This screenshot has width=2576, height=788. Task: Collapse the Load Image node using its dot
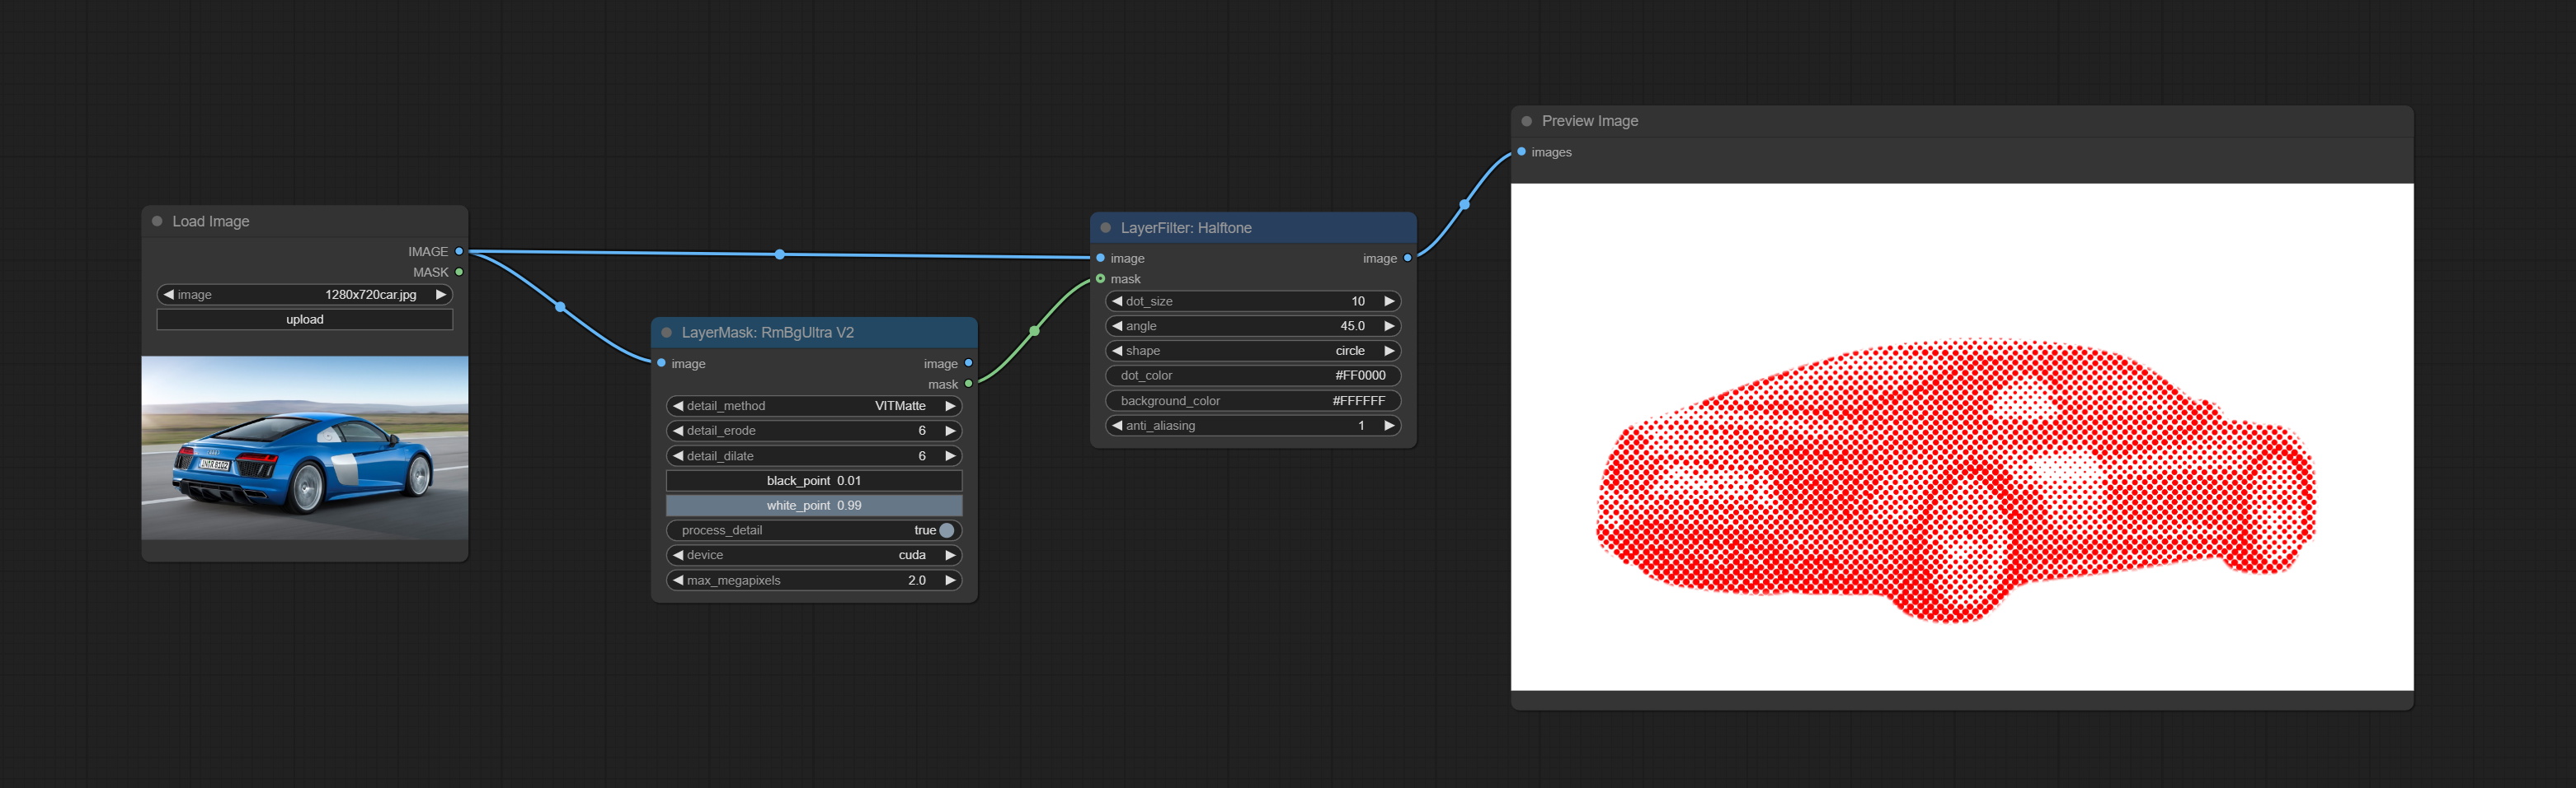click(157, 221)
